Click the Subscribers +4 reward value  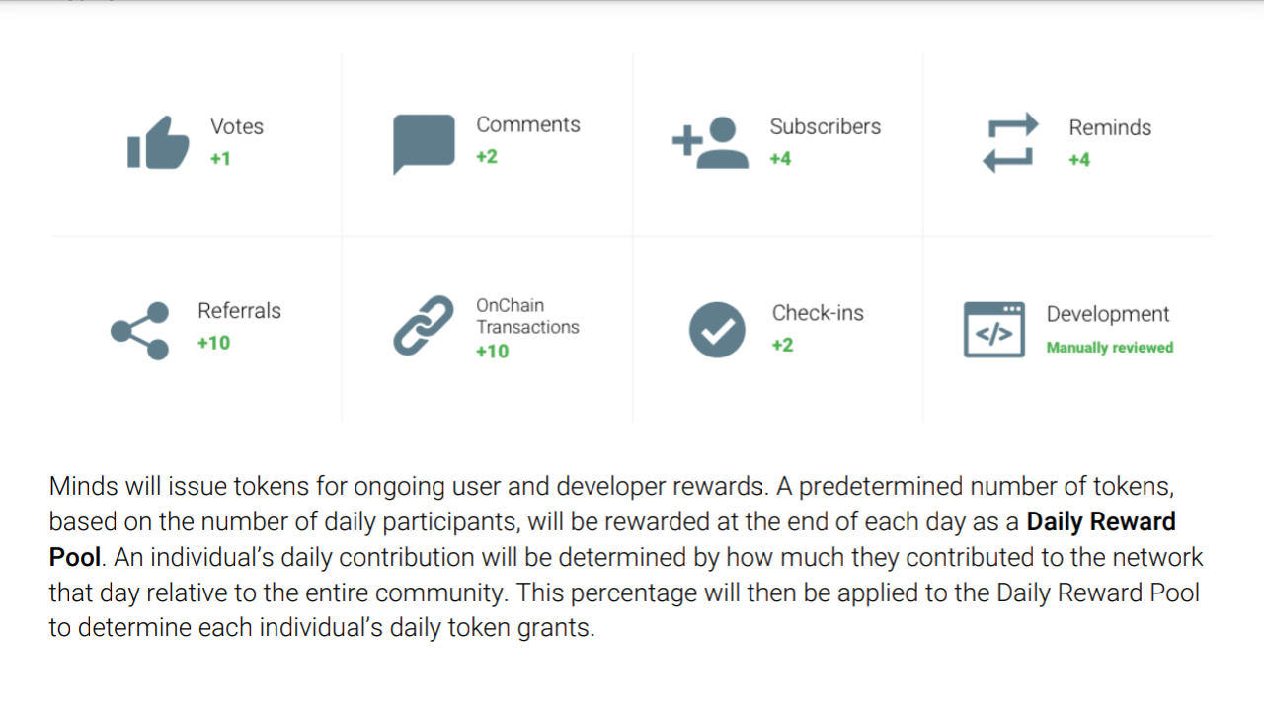click(x=780, y=158)
